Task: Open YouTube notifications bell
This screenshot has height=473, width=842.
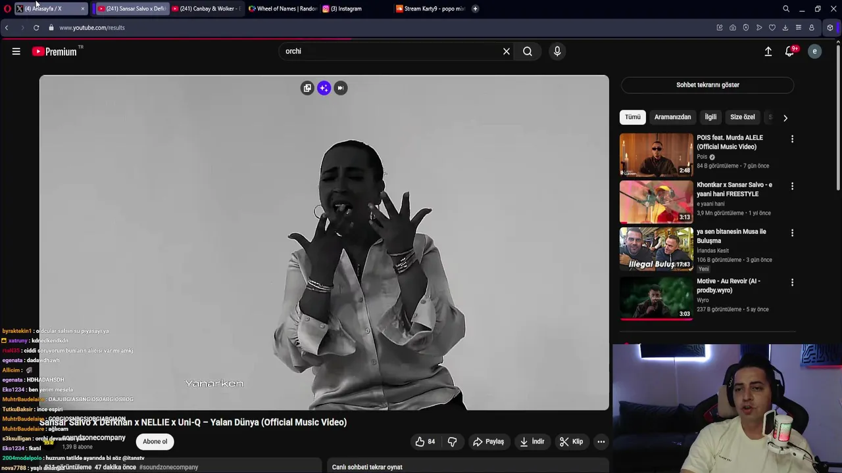Action: (789, 51)
